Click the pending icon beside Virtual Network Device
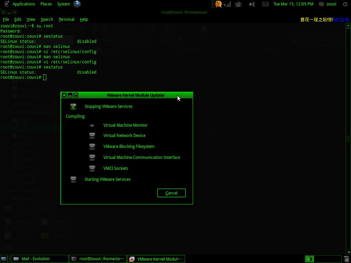Viewport: 351px width, 263px height. (92, 136)
